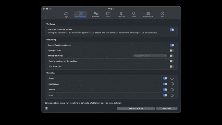Click the System row label

[x=52, y=78]
